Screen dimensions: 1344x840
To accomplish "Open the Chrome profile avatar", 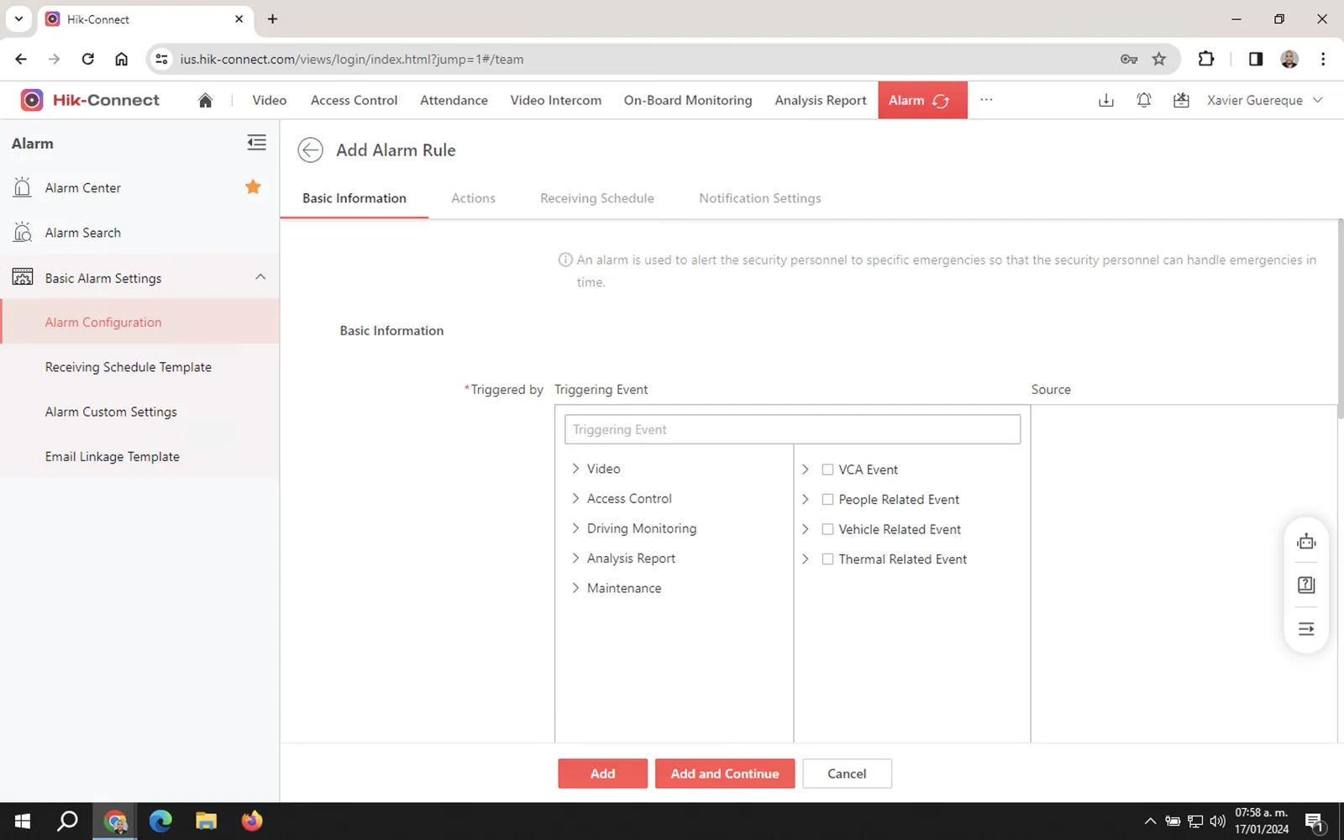I will (1289, 59).
